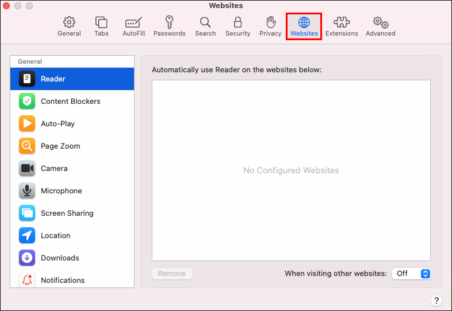Screen dimensions: 452x311
Task: Open the Search magnifier preferences icon
Action: click(205, 22)
